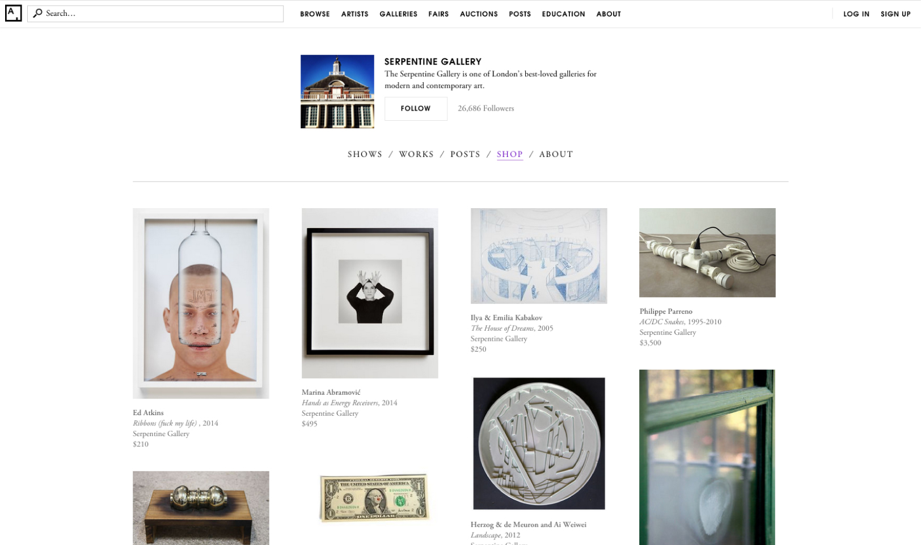Open Philippe Parreno AC/DC Snakes thumbnail
Screen dimensions: 921x545
point(707,252)
